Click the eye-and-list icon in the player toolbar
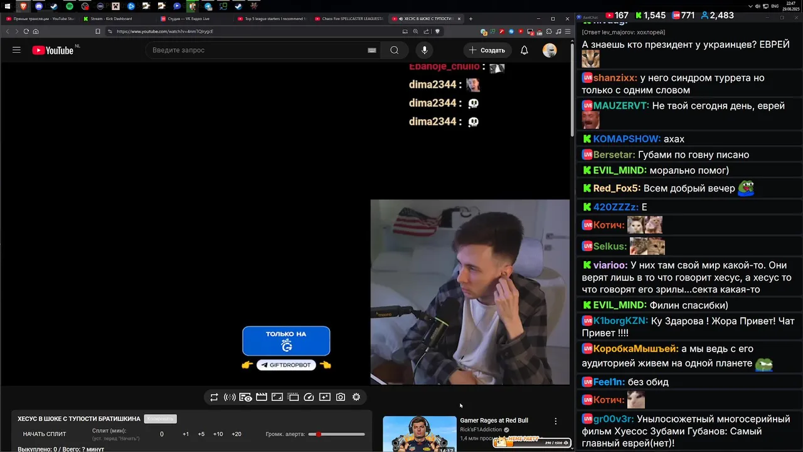Image resolution: width=803 pixels, height=452 pixels. pos(245,397)
